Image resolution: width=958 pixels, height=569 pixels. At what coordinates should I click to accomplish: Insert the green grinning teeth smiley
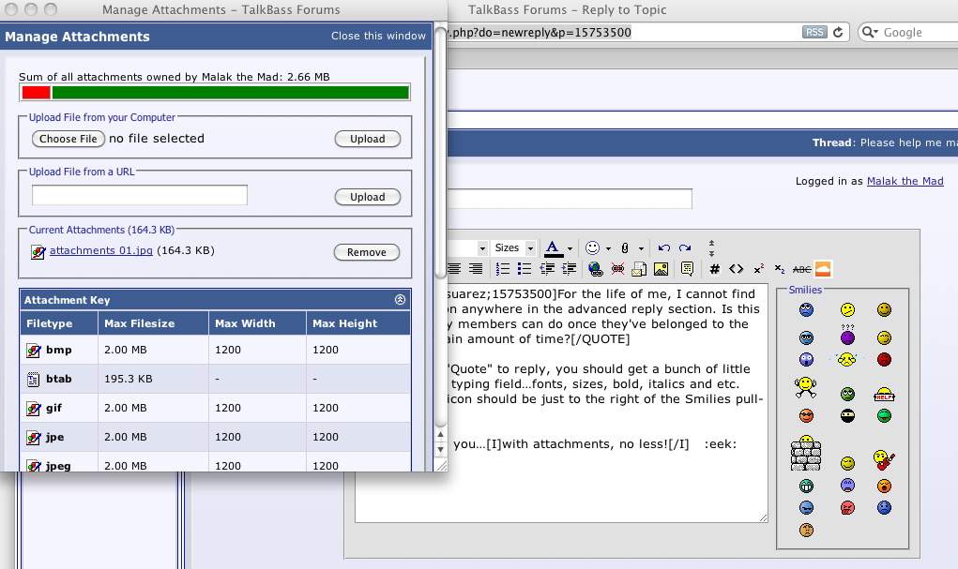coord(807,486)
